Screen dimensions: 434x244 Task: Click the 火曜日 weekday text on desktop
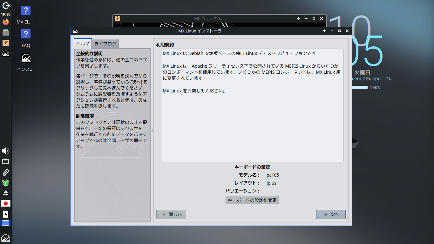pyautogui.click(x=363, y=72)
